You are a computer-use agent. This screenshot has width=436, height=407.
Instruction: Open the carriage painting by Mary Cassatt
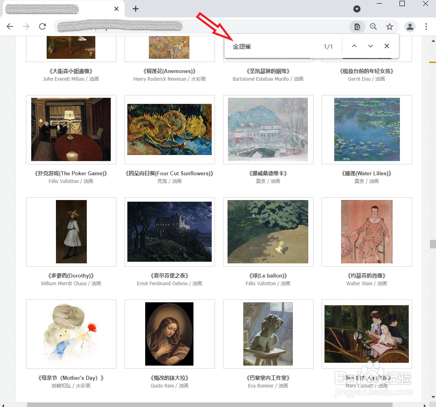(x=367, y=334)
